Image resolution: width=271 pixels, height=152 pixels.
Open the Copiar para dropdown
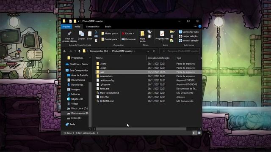coord(110,39)
